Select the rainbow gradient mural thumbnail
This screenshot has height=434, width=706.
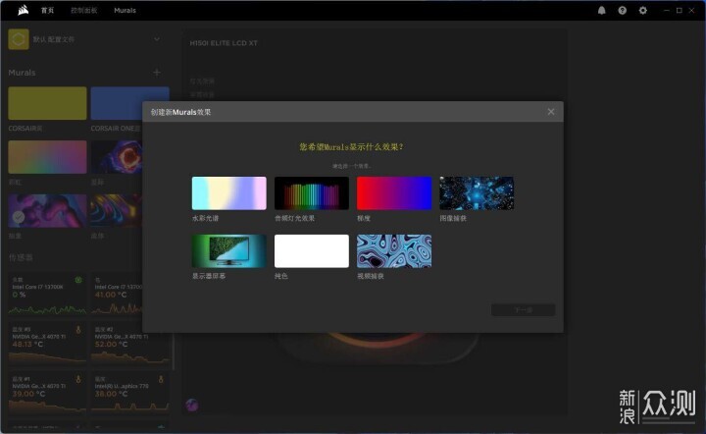[47, 157]
